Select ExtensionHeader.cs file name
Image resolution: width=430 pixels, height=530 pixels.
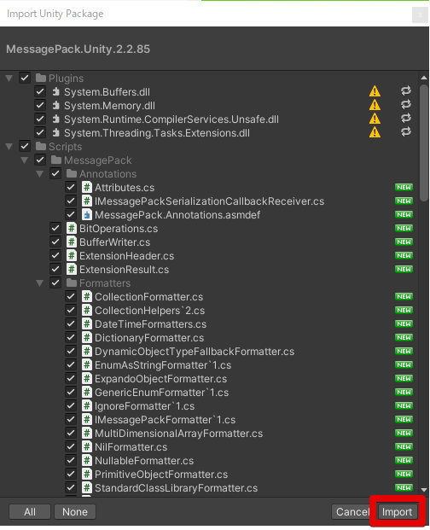coord(126,256)
